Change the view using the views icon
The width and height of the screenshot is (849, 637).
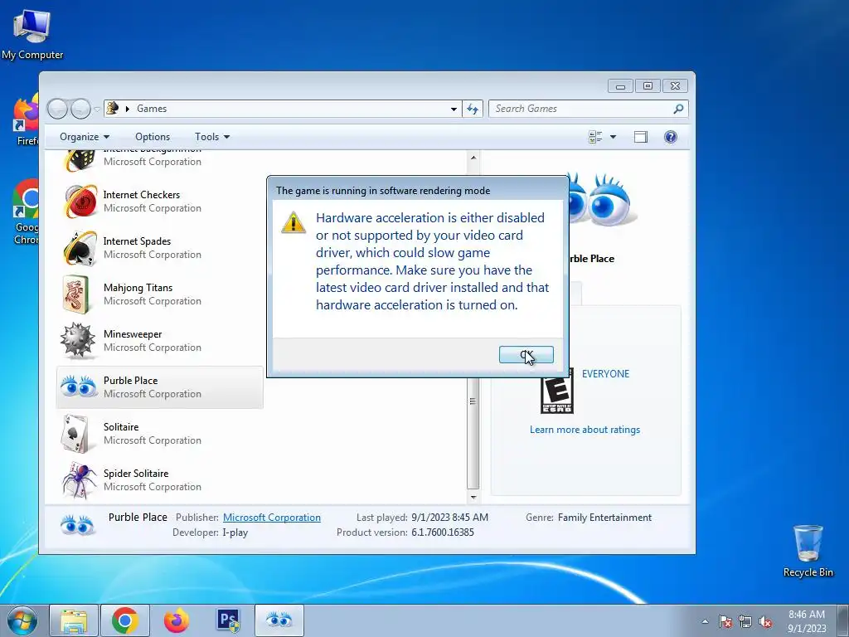(x=595, y=137)
